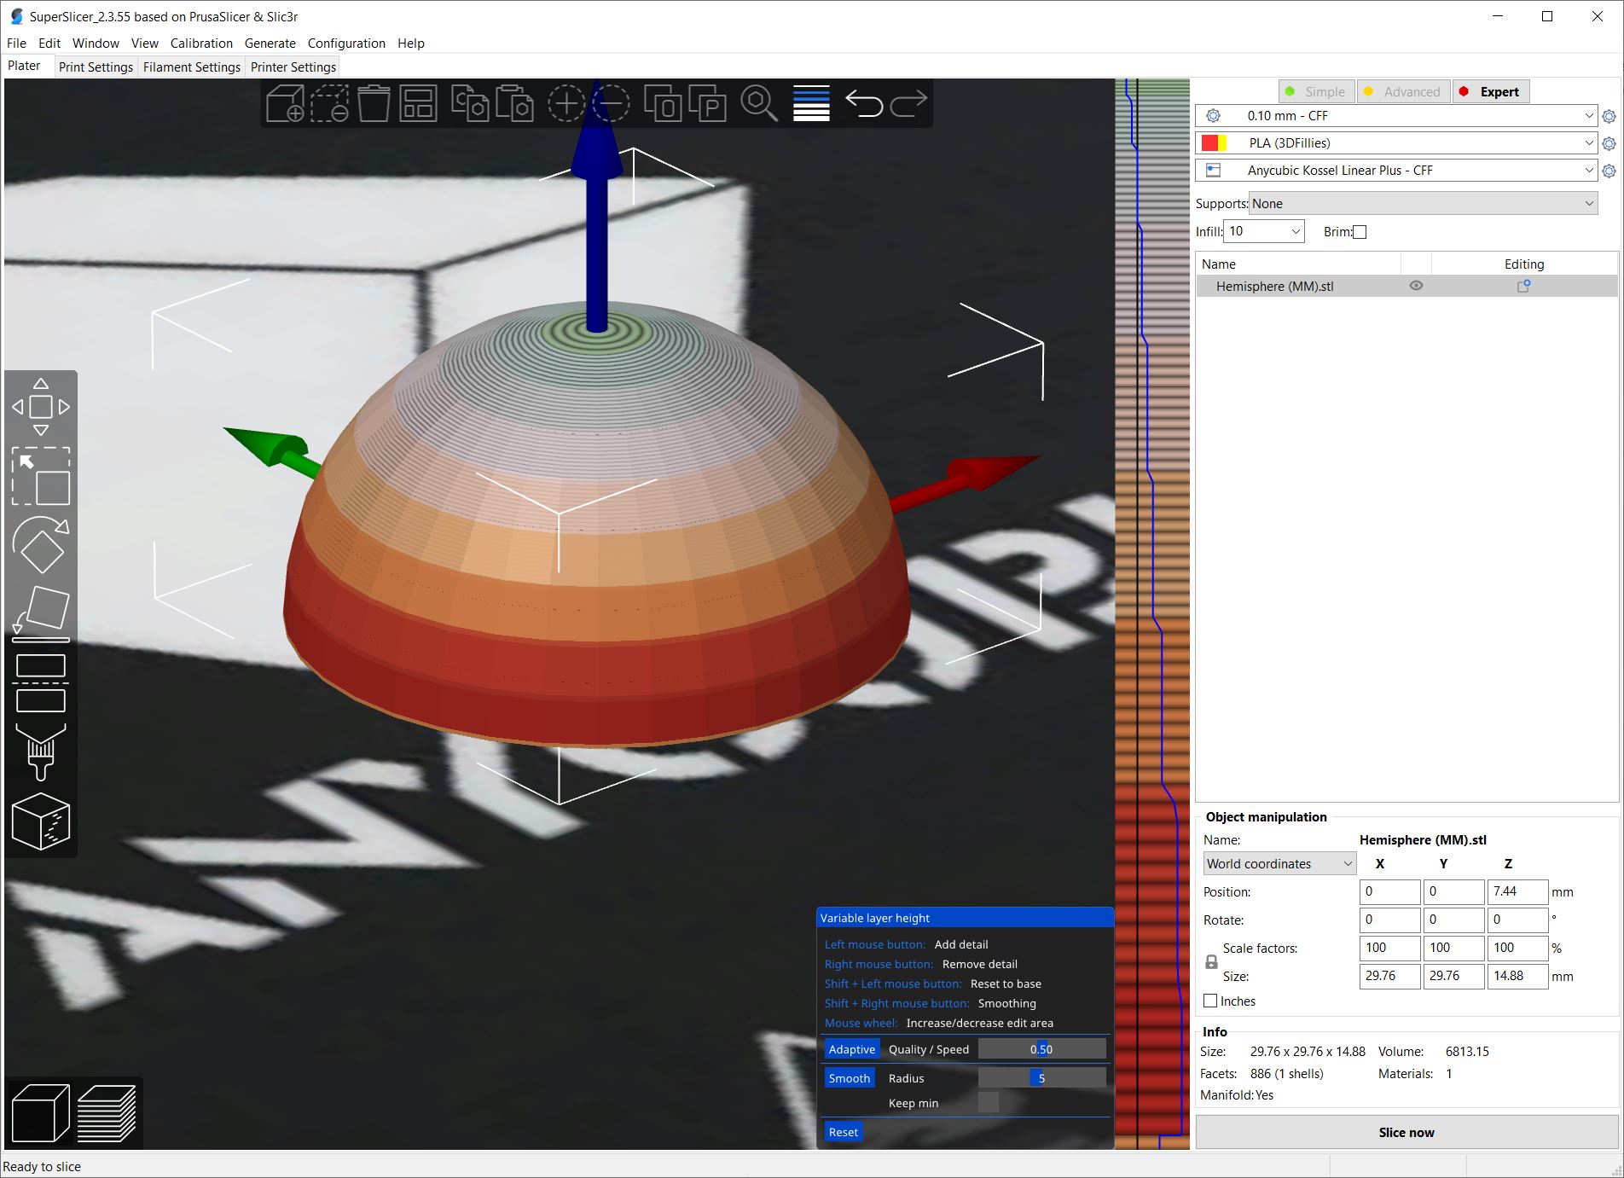Select the Place on face tool
This screenshot has width=1624, height=1178.
[41, 614]
